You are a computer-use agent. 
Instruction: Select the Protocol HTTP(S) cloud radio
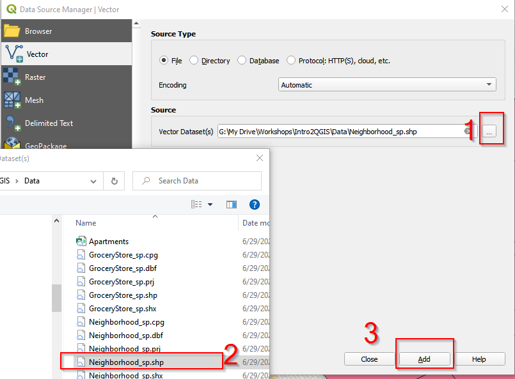point(291,60)
